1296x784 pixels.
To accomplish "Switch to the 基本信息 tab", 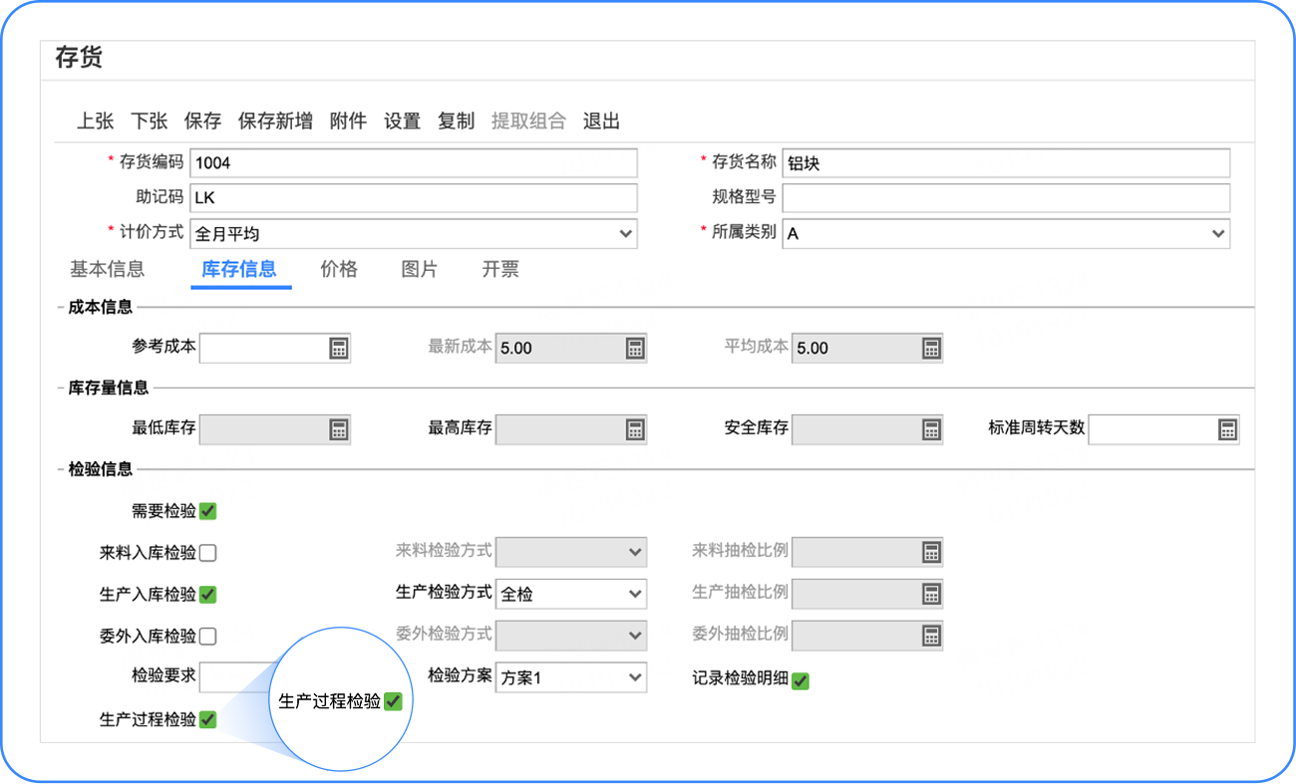I will click(x=107, y=269).
